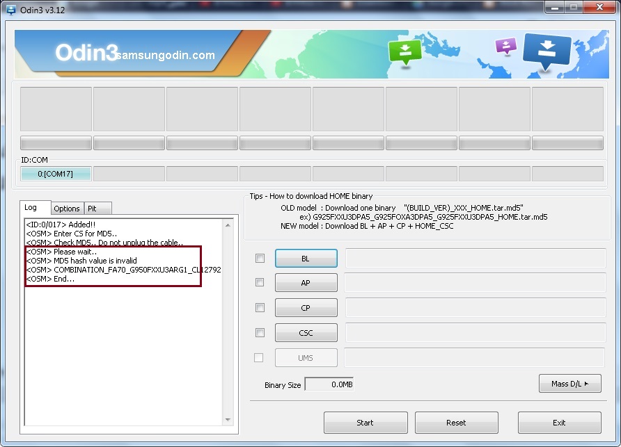Click the 'NEW model : Download BL + AP + CP + HOME_CSC' tip
This screenshot has width=621, height=447.
[x=367, y=226]
